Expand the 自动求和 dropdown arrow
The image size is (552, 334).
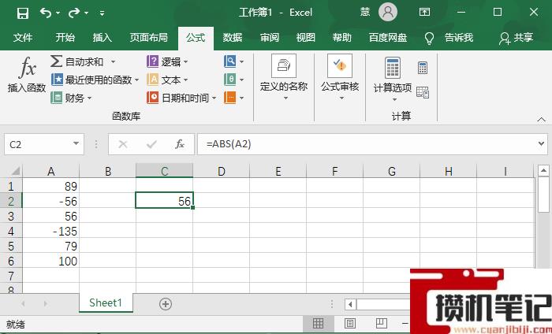[113, 62]
